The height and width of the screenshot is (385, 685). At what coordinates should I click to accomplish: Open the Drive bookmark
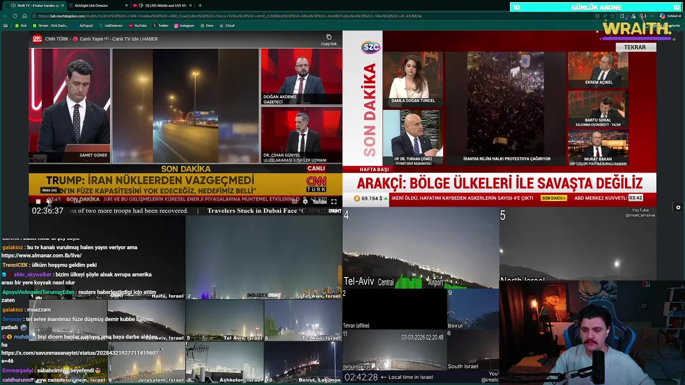(207, 26)
